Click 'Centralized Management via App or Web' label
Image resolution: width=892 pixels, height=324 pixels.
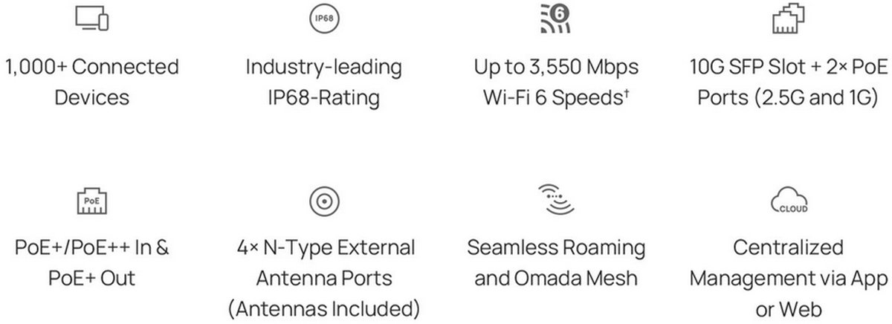click(x=789, y=277)
